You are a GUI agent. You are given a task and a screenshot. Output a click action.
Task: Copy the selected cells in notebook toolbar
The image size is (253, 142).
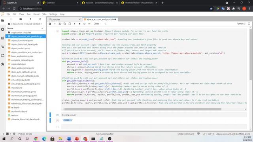[65, 24]
